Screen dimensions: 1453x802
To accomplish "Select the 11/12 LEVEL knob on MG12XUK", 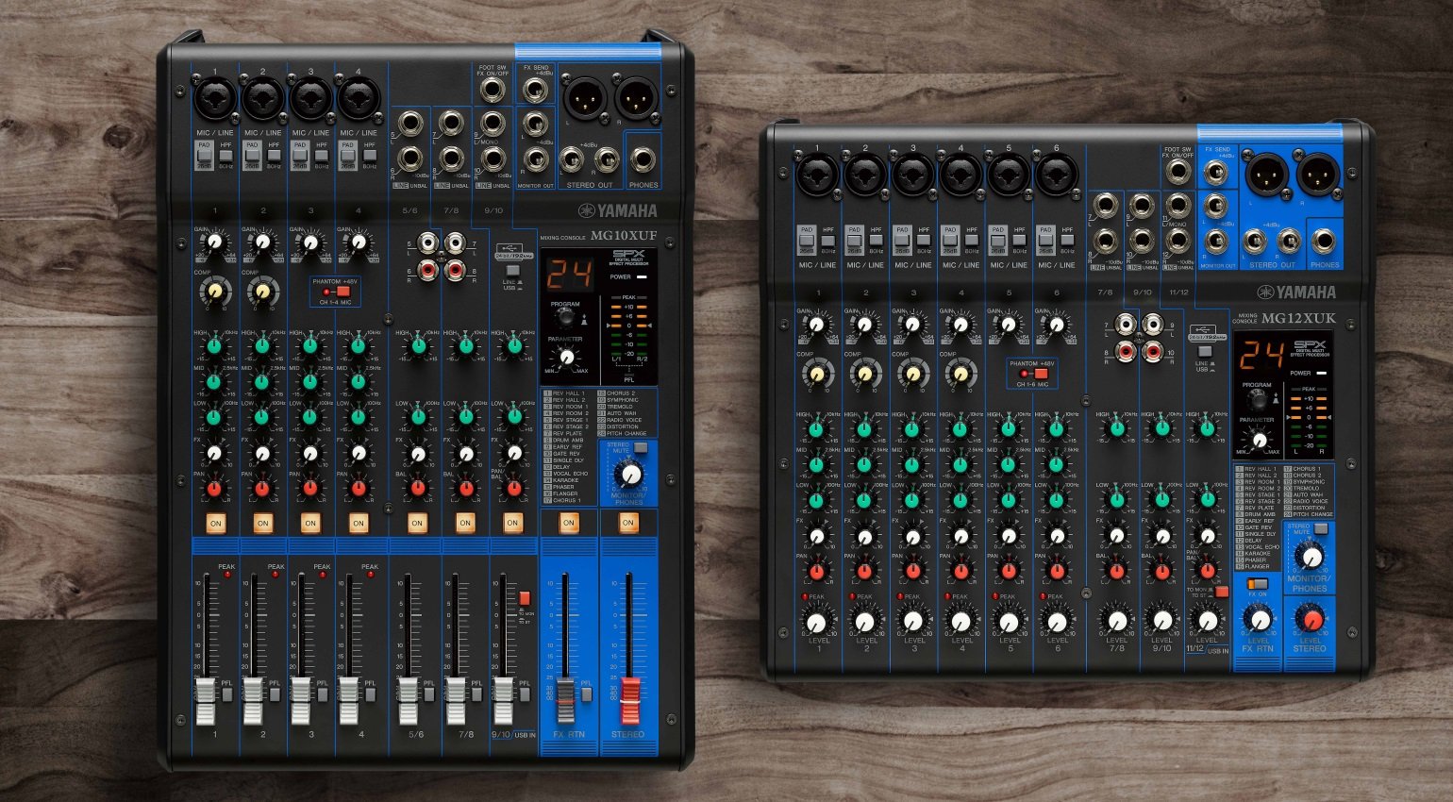I will pos(1208,621).
